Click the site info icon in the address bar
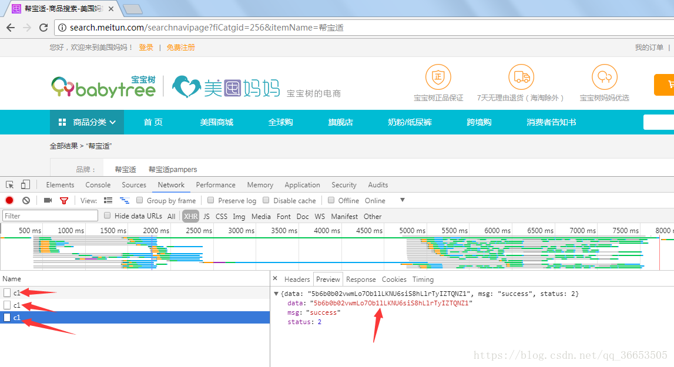This screenshot has width=674, height=367. coord(62,28)
